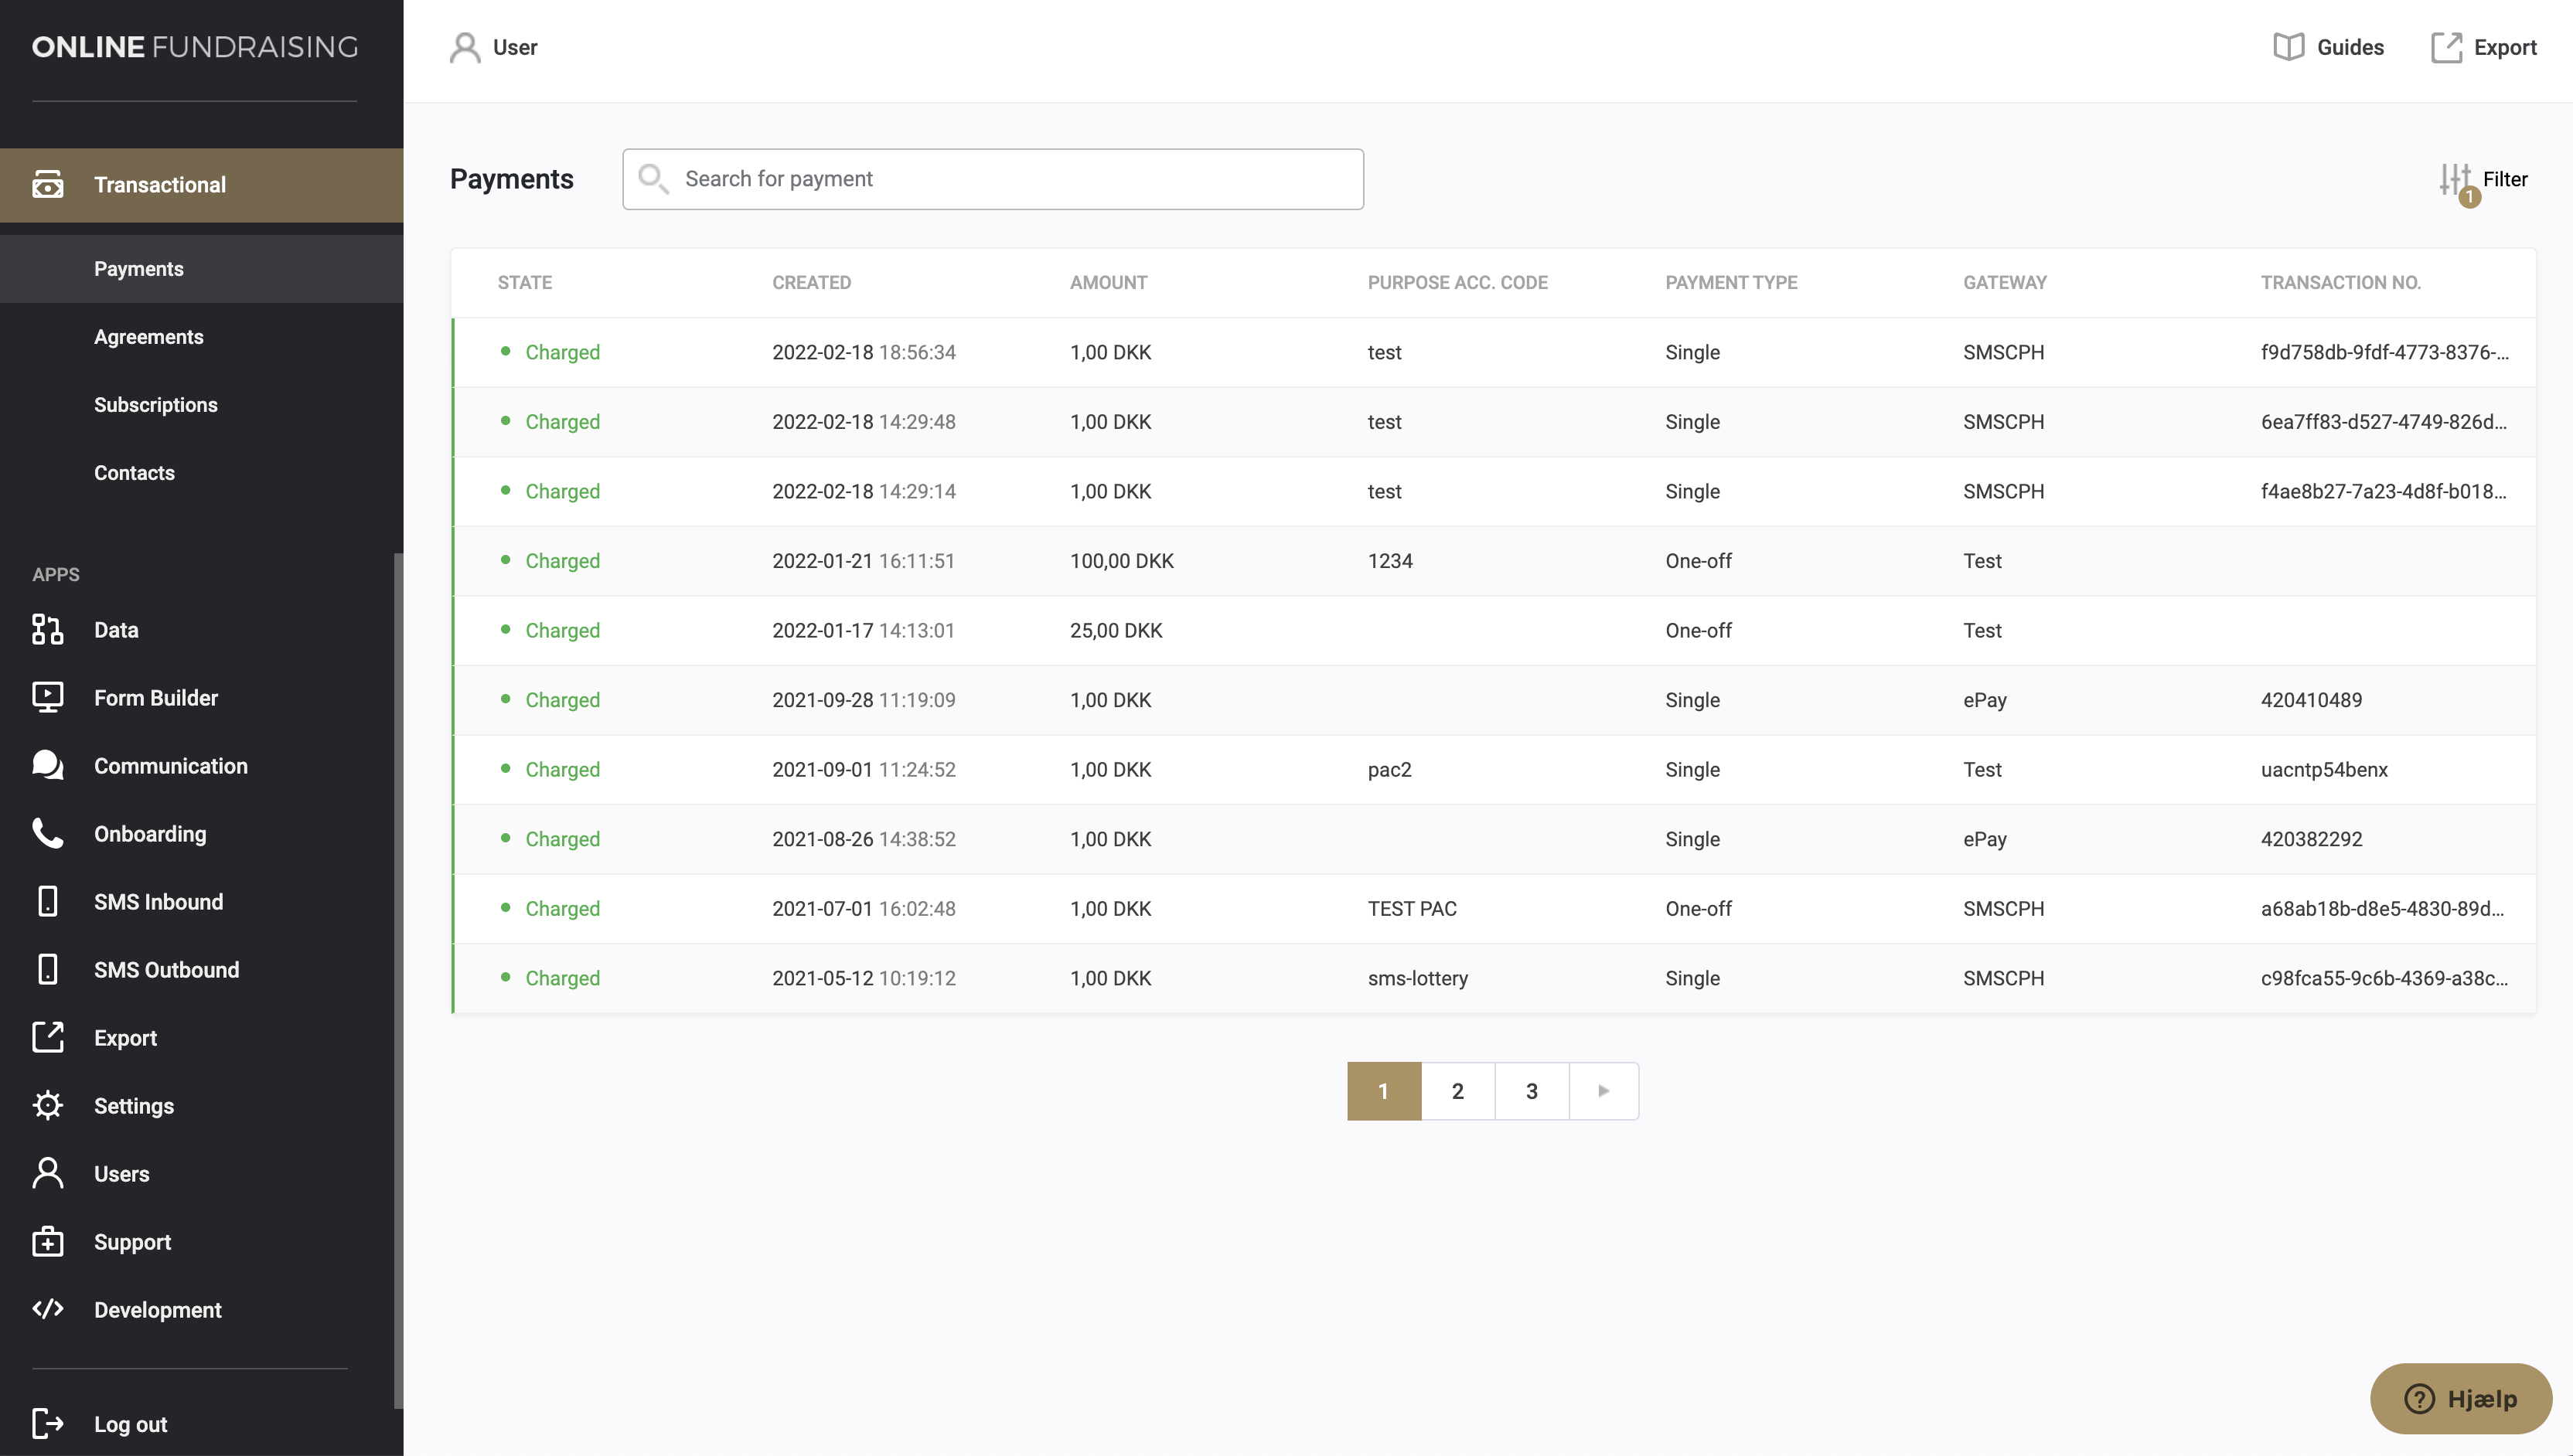Click the TEST PAC purpose code

(x=1412, y=909)
